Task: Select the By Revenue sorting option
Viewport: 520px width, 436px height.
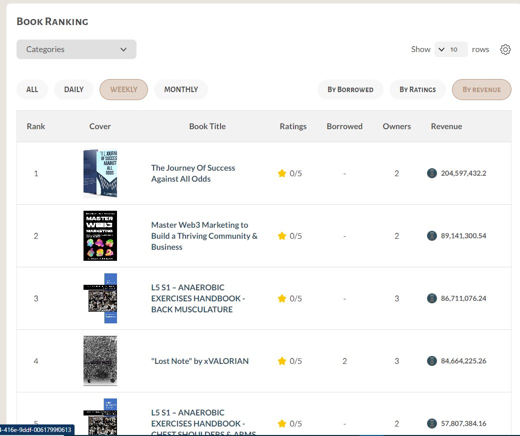Action: [x=481, y=89]
